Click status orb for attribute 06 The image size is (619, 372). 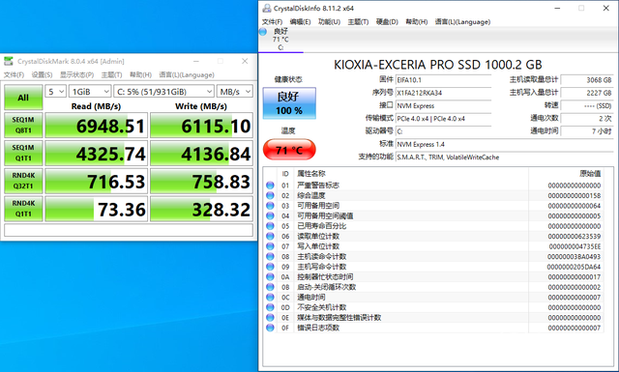click(270, 236)
